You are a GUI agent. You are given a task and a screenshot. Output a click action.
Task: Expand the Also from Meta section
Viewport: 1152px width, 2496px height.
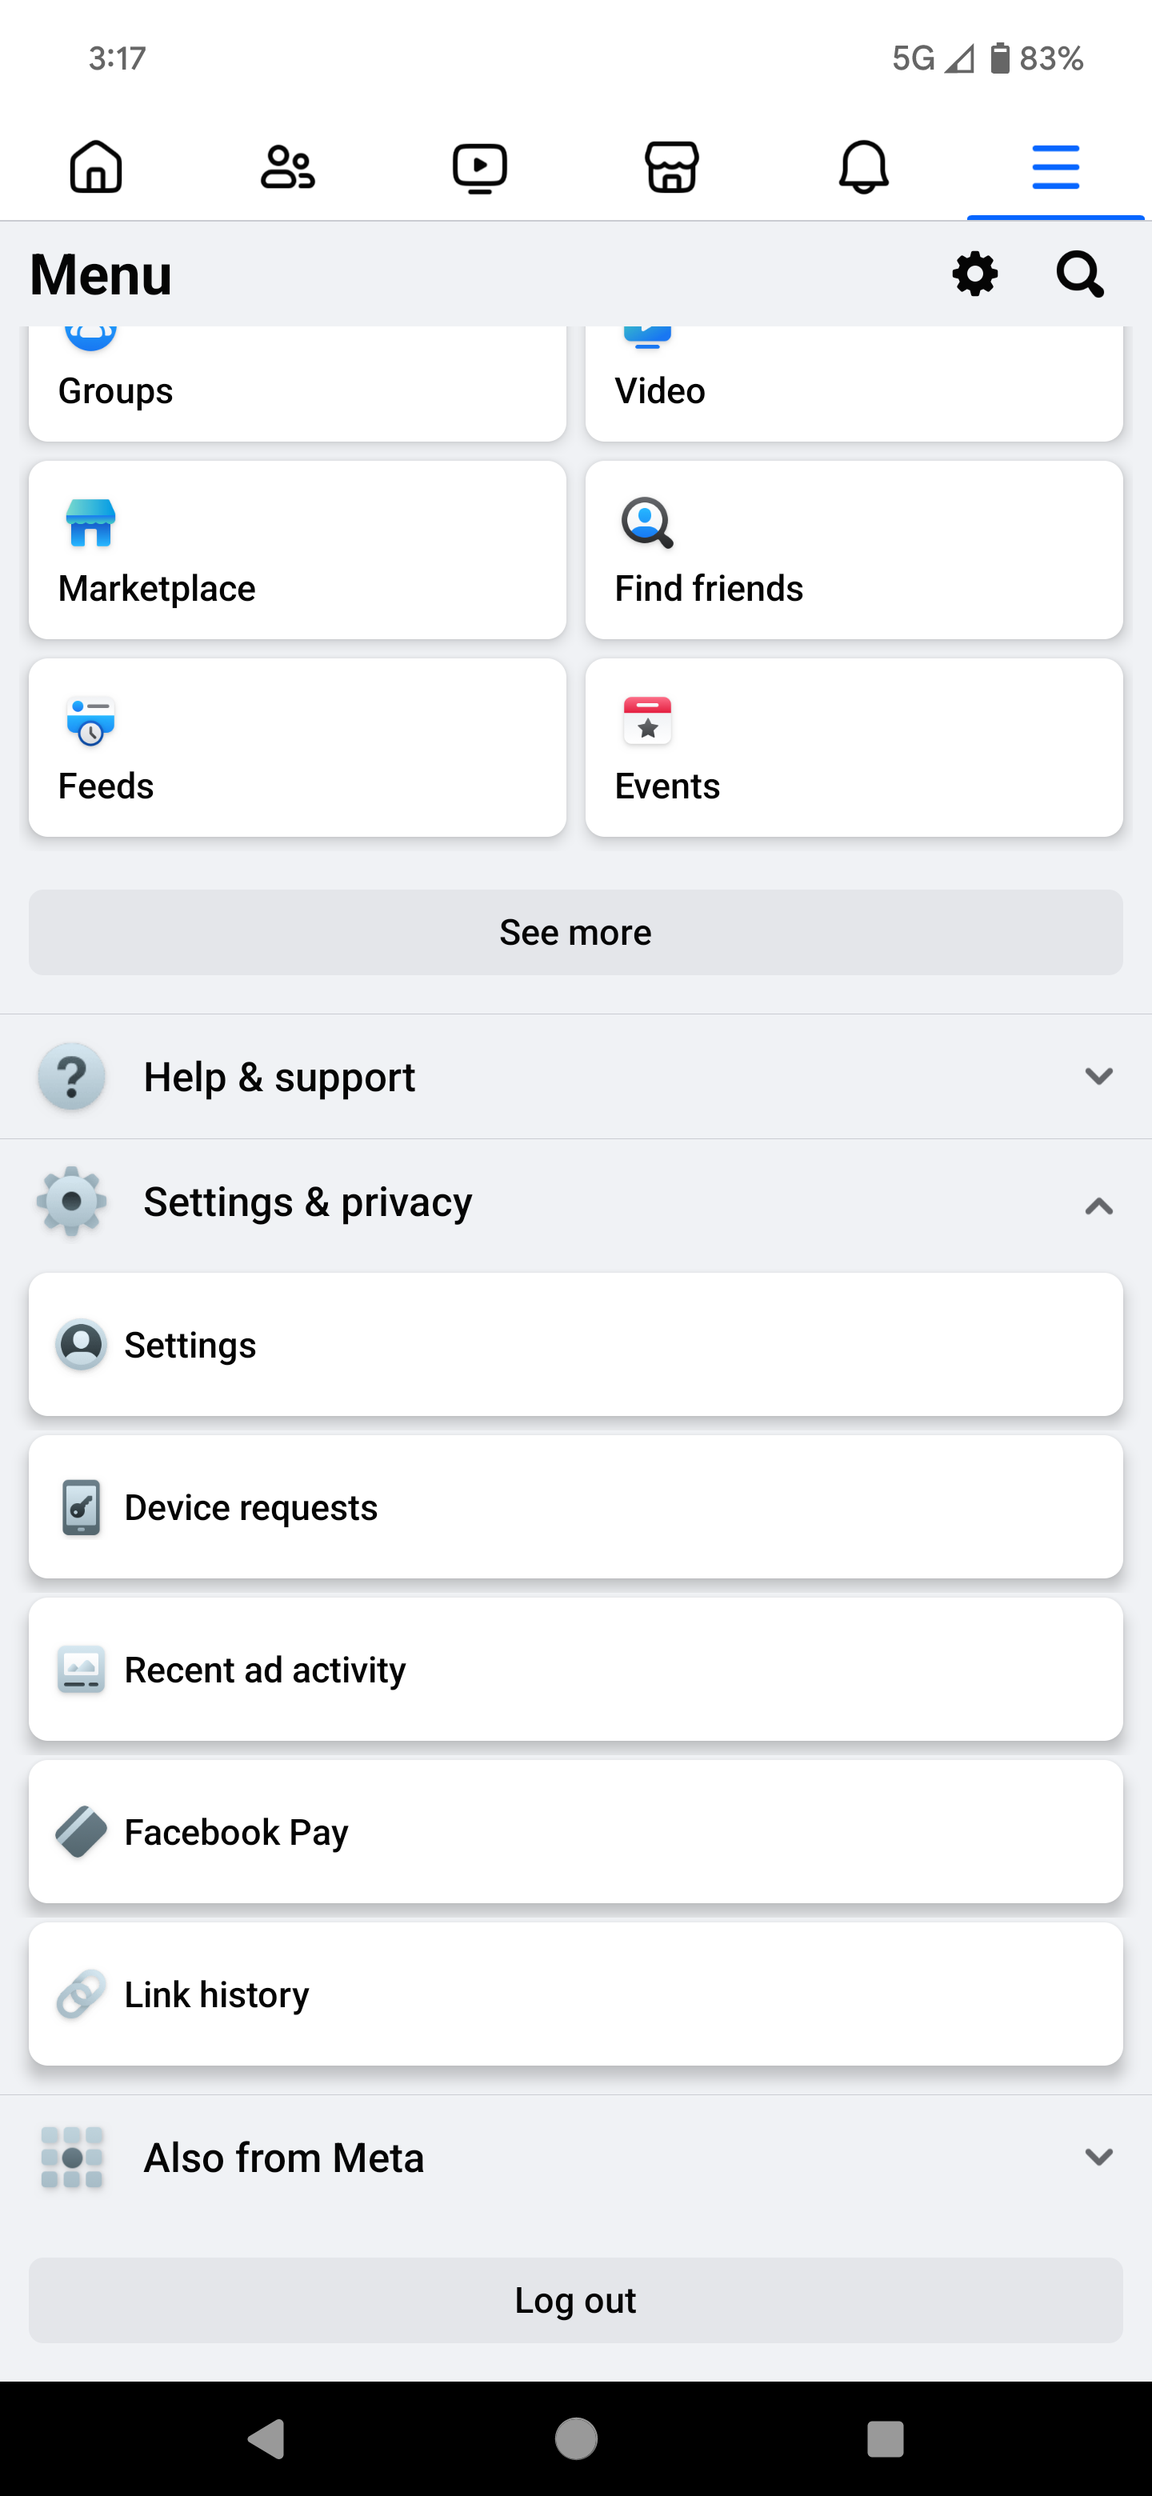click(575, 2156)
